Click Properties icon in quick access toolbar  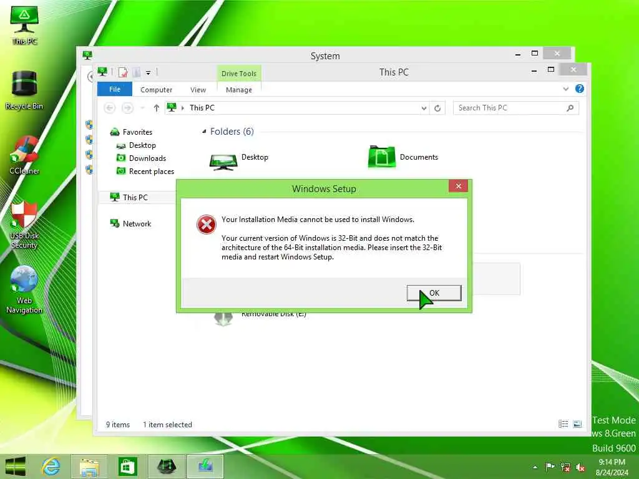pyautogui.click(x=123, y=72)
